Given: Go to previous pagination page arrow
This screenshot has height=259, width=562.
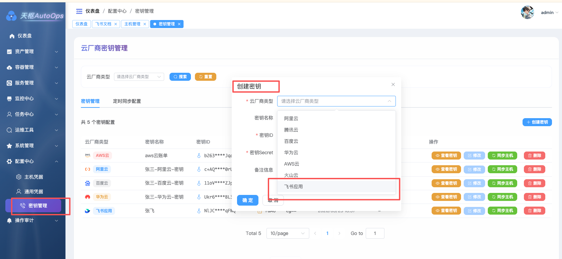Looking at the screenshot, I should point(315,233).
